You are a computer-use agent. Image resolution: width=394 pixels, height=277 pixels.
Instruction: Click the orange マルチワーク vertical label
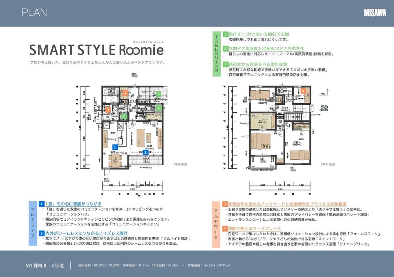(x=216, y=225)
